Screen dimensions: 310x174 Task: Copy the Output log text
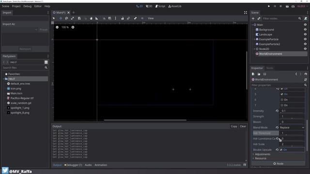(234, 126)
